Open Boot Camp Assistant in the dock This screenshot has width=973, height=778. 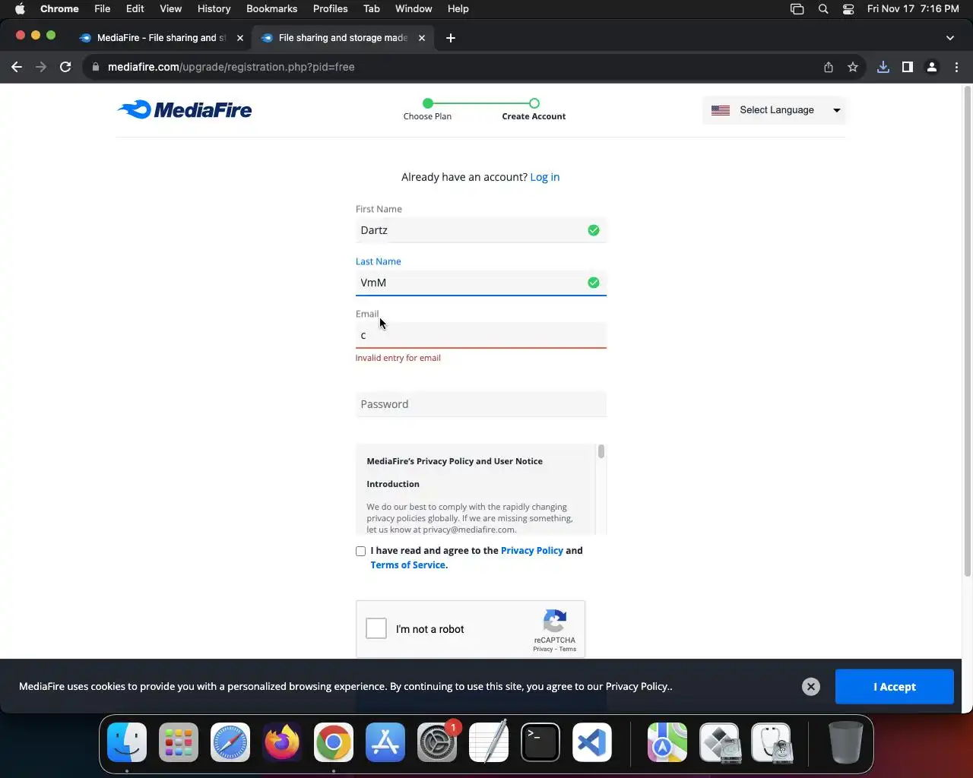pyautogui.click(x=719, y=742)
